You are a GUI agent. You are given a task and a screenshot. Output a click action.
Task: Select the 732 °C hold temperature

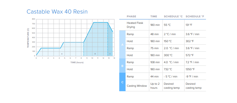[168, 69]
